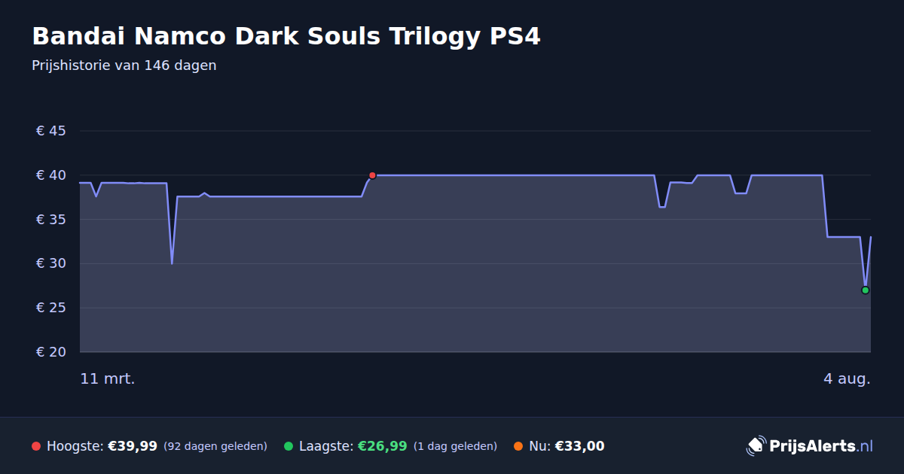The height and width of the screenshot is (474, 904).
Task: Click the Prijshistorie van 146 dagen subtitle
Action: 124,65
